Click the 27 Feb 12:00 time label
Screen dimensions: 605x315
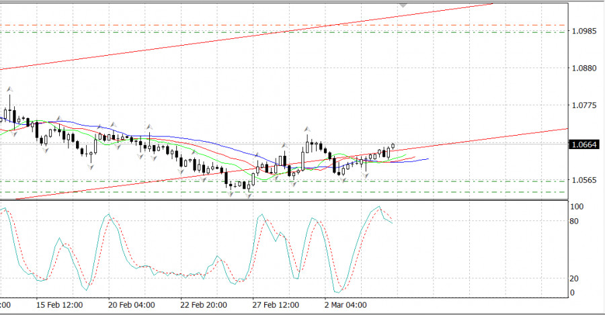tap(276, 304)
